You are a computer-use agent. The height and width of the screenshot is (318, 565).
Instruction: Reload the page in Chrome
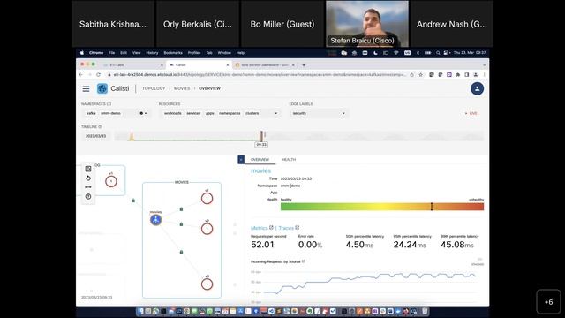pyautogui.click(x=98, y=74)
